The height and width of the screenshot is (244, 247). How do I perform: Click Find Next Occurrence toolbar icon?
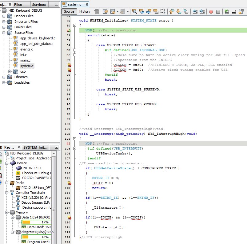pos(149,12)
